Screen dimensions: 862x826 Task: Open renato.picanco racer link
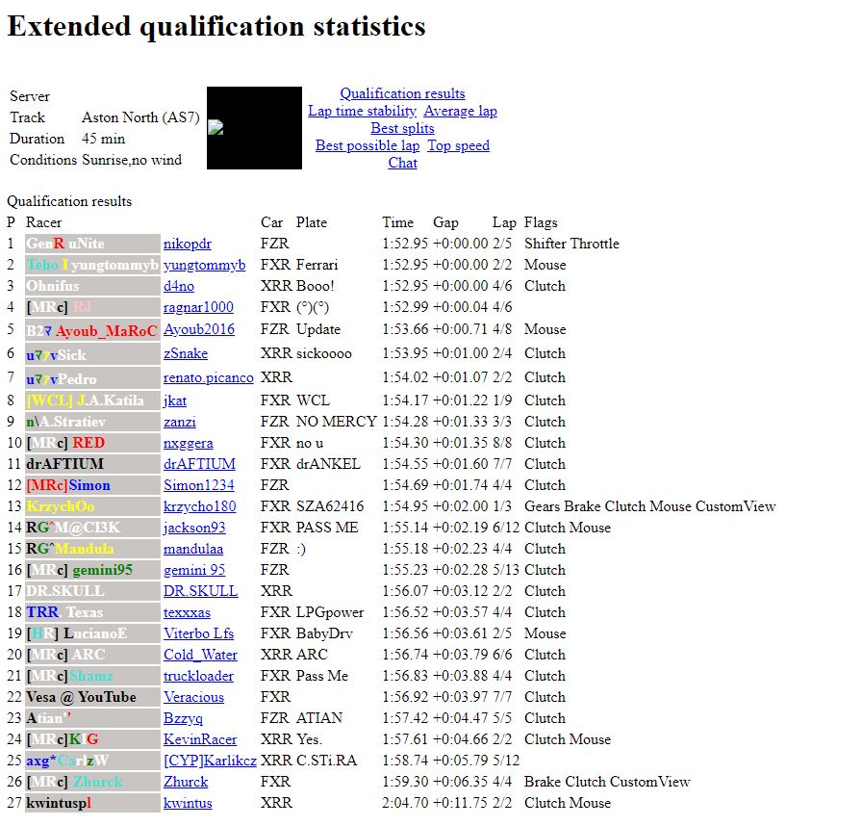click(209, 377)
